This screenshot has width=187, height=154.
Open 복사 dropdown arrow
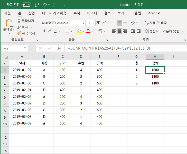tap(32, 27)
